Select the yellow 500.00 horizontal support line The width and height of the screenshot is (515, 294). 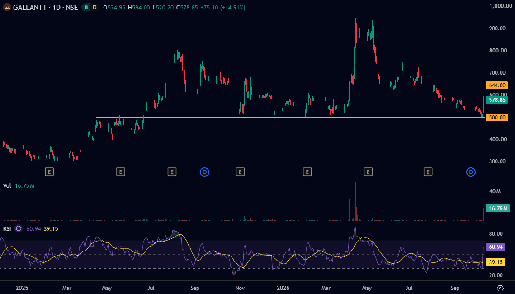pyautogui.click(x=291, y=117)
